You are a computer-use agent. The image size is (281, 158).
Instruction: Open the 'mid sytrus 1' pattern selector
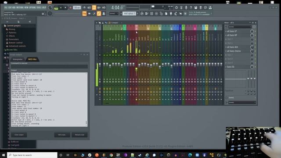coord(130,14)
